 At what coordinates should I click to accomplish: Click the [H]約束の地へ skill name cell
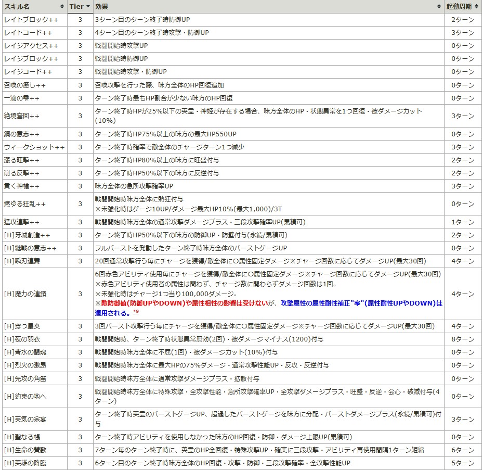(25, 397)
